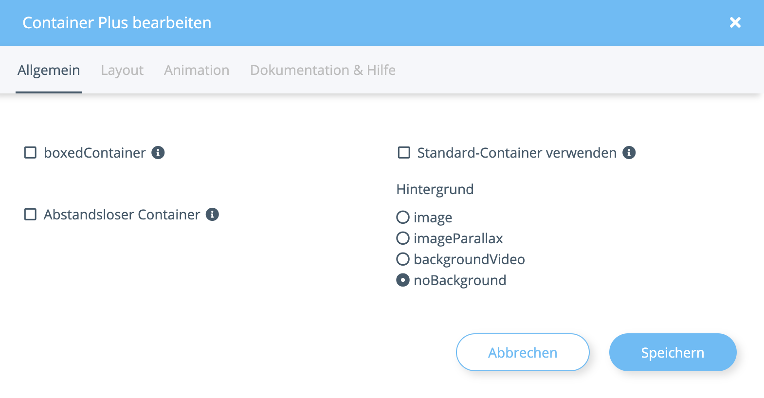Open the Layout tab
Image resolution: width=764 pixels, height=398 pixels.
[122, 71]
